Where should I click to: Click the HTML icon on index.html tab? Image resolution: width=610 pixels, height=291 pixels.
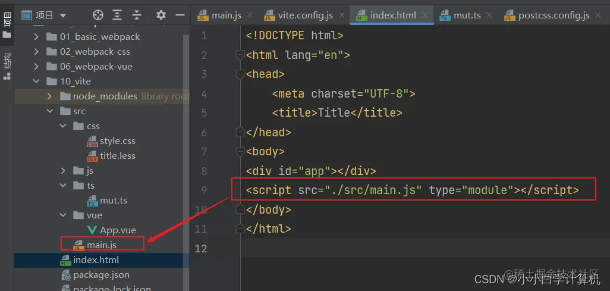(x=361, y=15)
